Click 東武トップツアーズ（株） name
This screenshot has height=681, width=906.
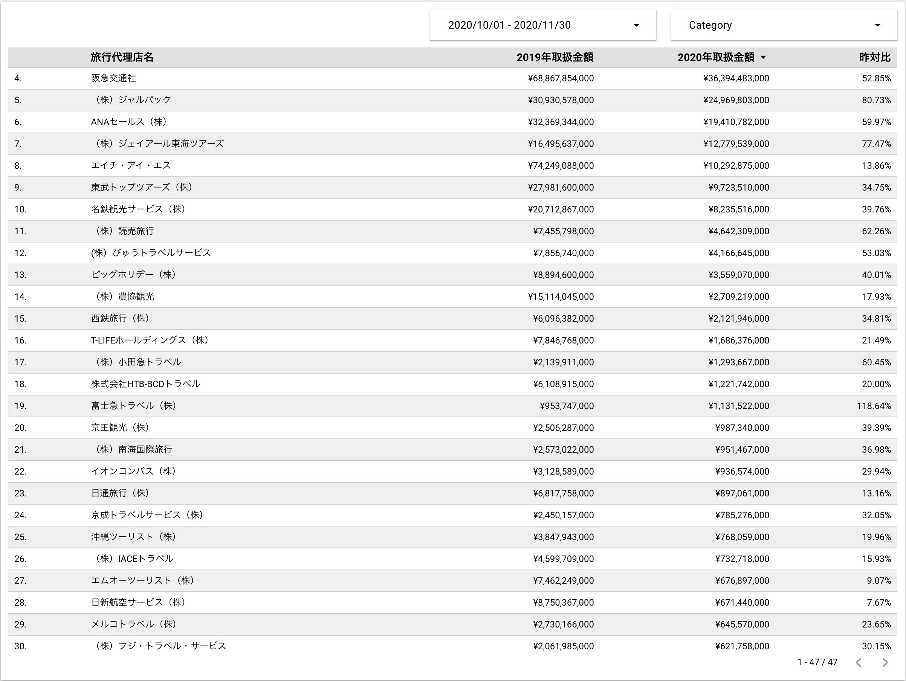142,188
